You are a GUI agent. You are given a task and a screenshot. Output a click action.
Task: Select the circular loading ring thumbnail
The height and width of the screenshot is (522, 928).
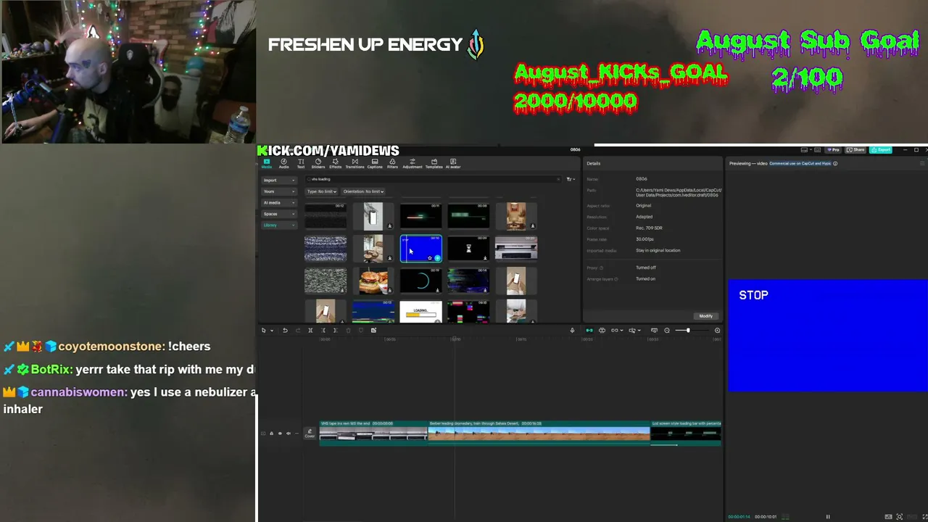click(x=420, y=281)
